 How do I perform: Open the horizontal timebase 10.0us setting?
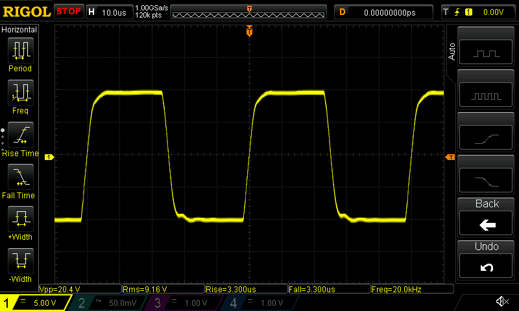[110, 12]
